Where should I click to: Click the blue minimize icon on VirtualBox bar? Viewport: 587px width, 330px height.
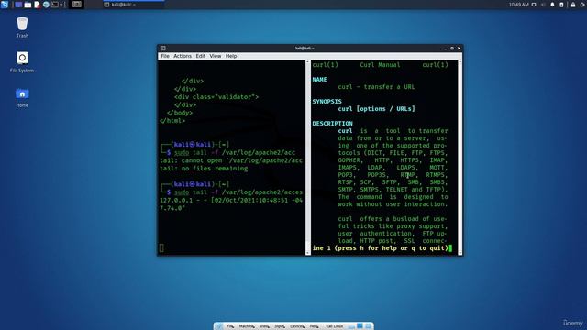pyautogui.click(x=360, y=326)
